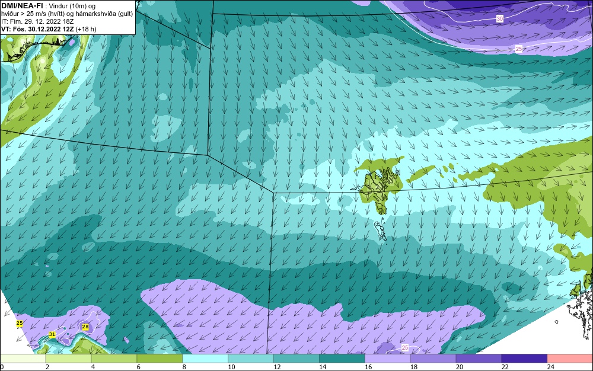Click the white contour label 30
Image resolution: width=593 pixels, height=371 pixels.
[499, 19]
